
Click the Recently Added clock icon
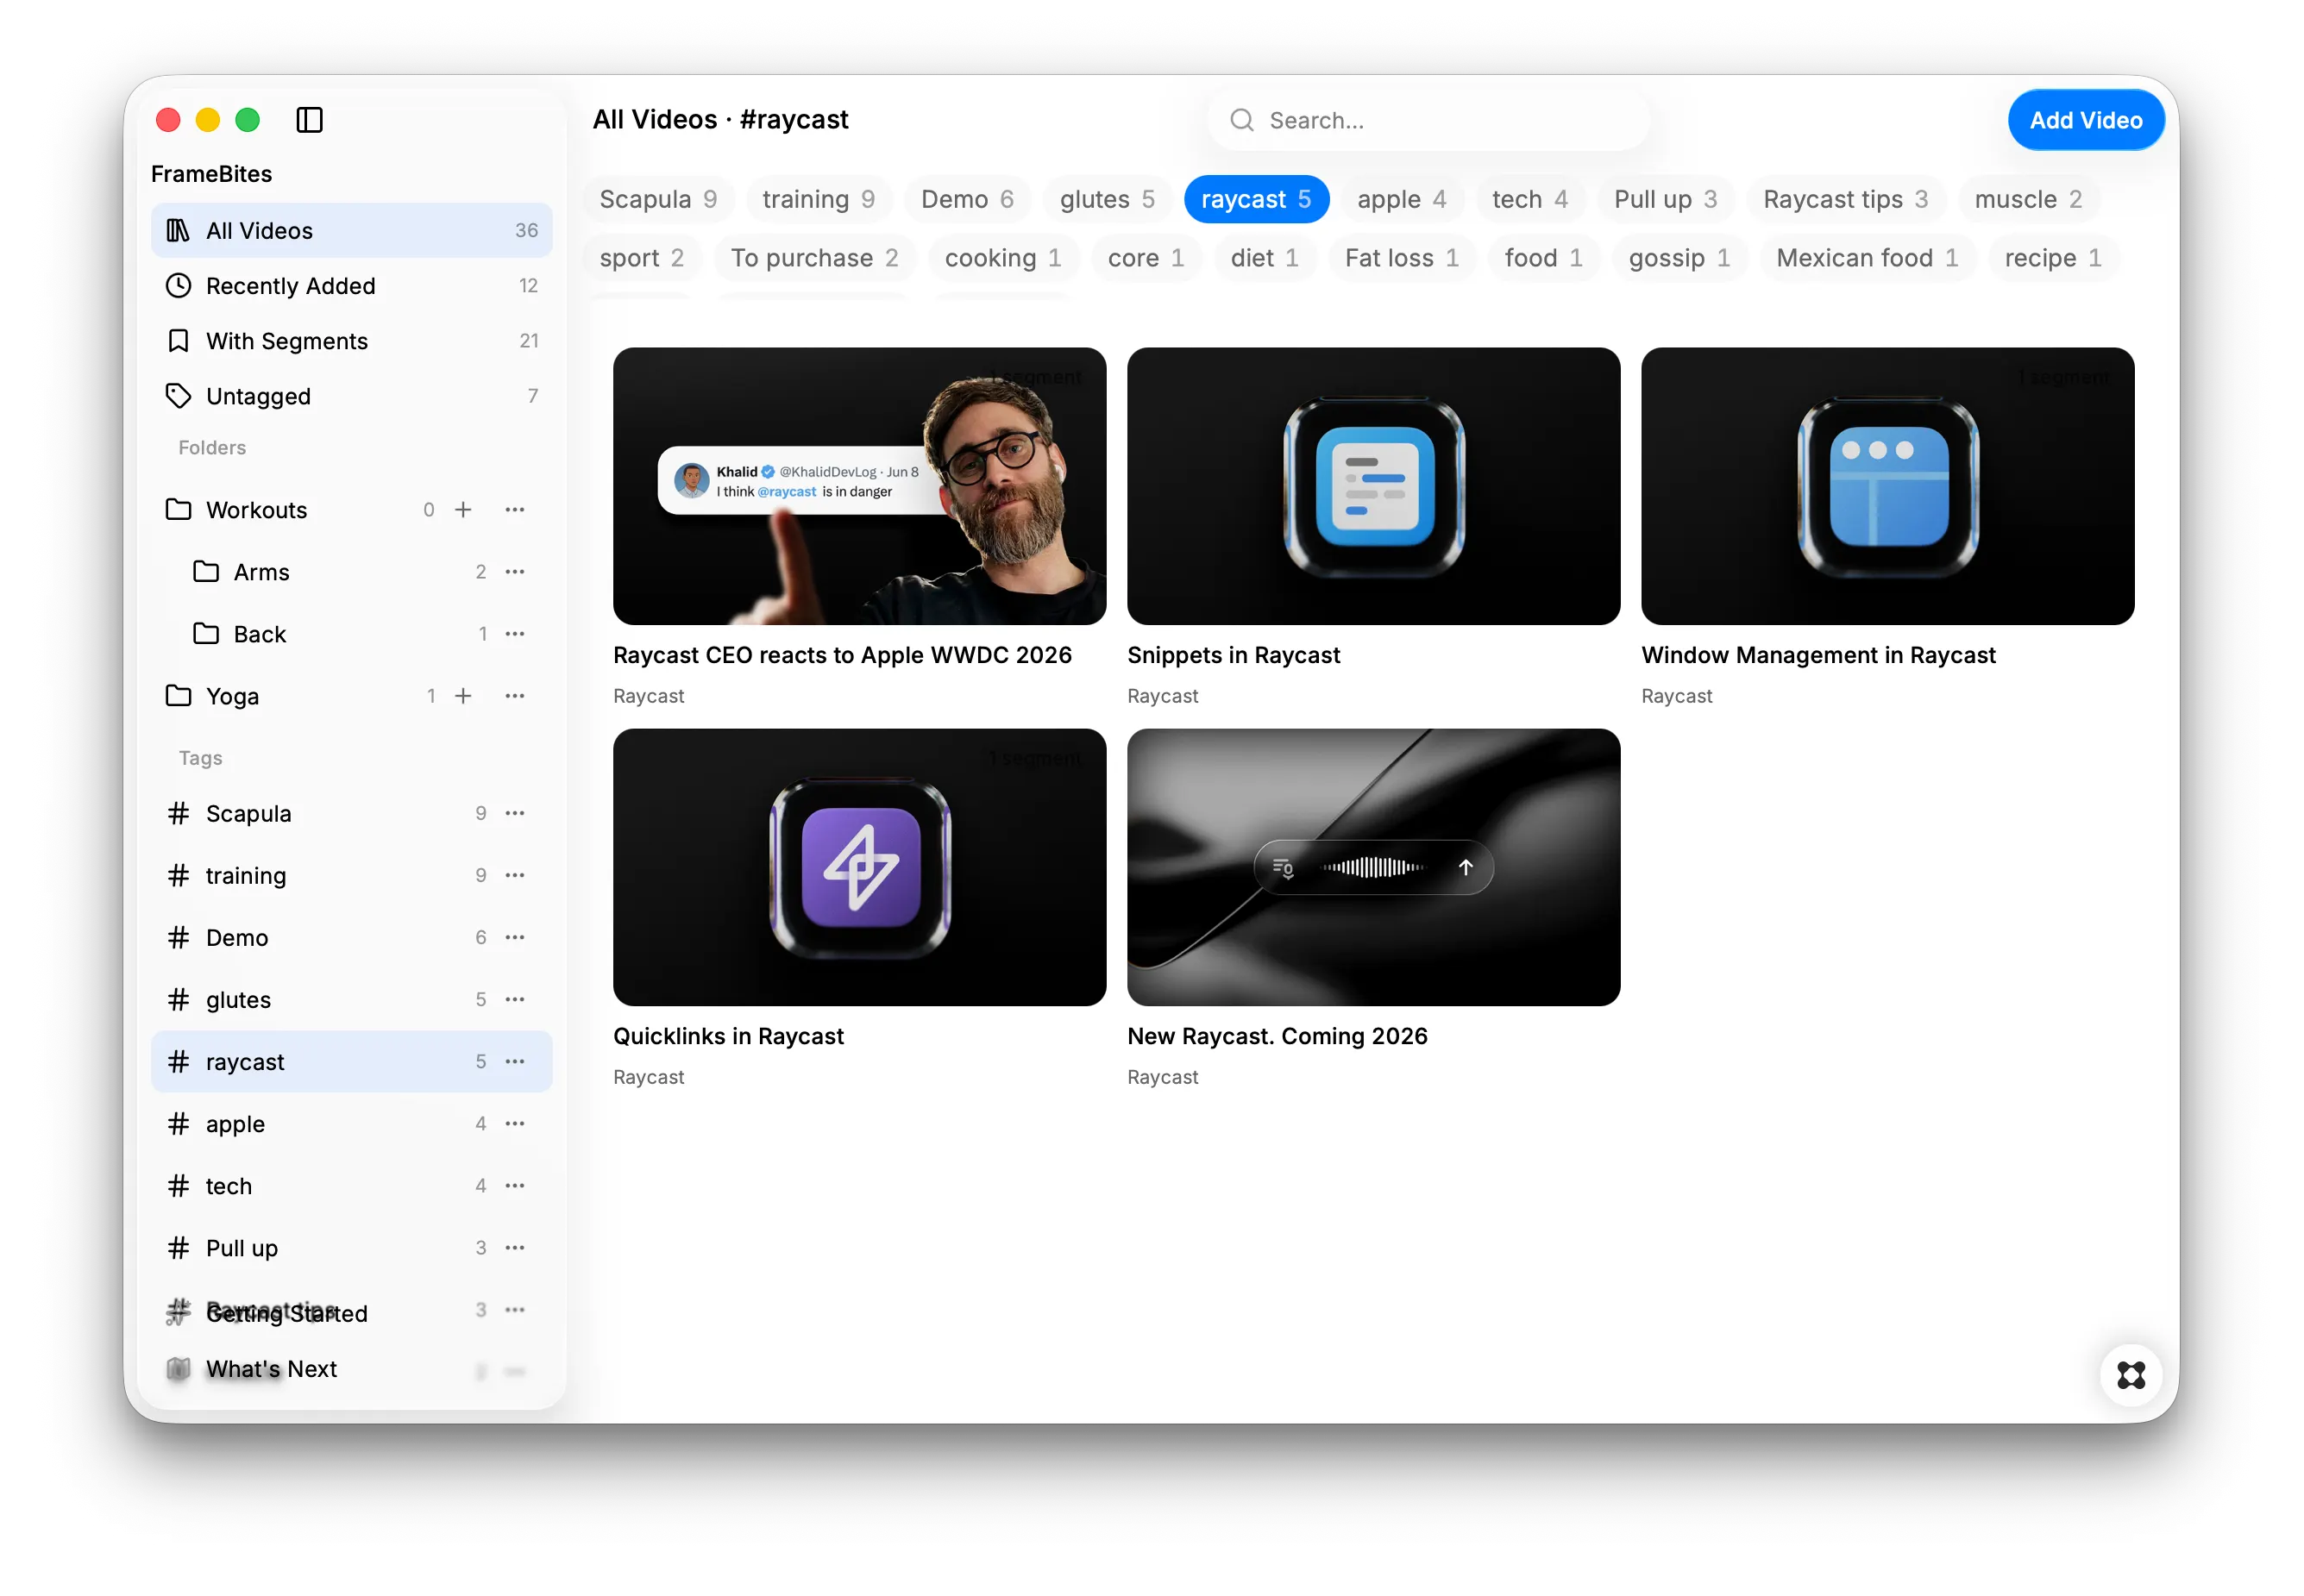[x=178, y=286]
